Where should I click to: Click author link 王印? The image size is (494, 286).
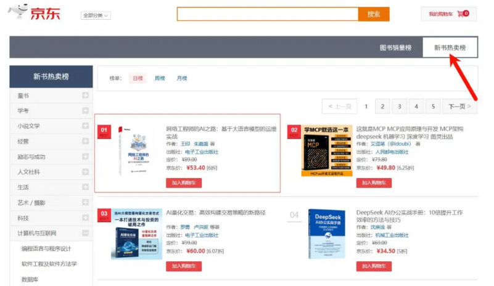(185, 144)
